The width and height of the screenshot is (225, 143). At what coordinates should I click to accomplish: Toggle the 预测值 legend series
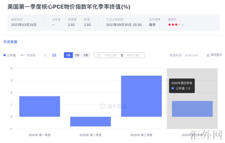27,55
